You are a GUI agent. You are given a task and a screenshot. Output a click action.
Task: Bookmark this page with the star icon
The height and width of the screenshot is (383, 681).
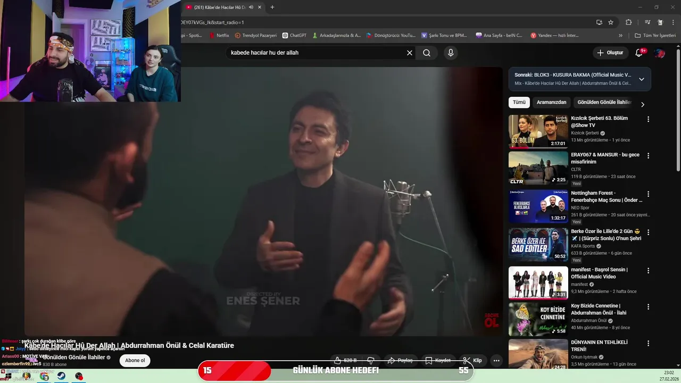point(611,22)
